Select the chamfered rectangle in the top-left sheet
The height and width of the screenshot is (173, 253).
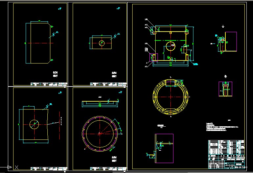[x=39, y=43]
